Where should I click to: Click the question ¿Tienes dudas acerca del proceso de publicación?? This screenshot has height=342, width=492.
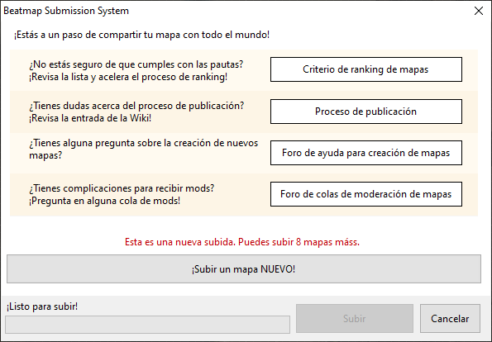136,106
